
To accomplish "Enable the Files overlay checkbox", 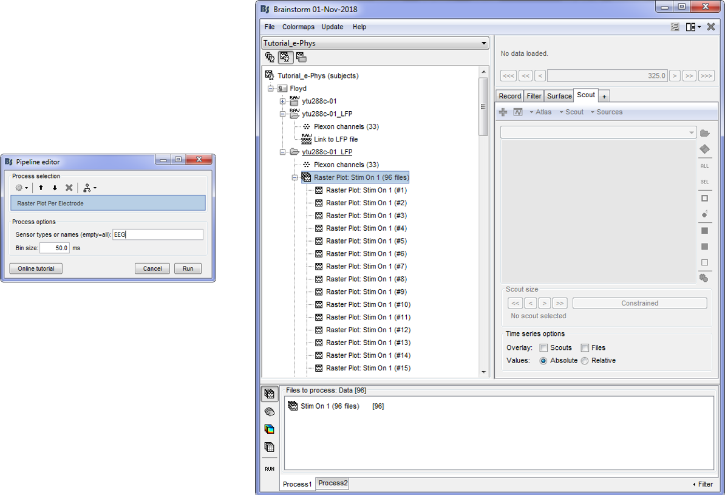I will click(585, 348).
